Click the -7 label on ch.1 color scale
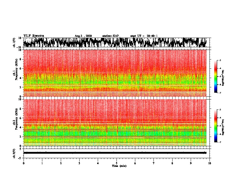 coord(220,93)
